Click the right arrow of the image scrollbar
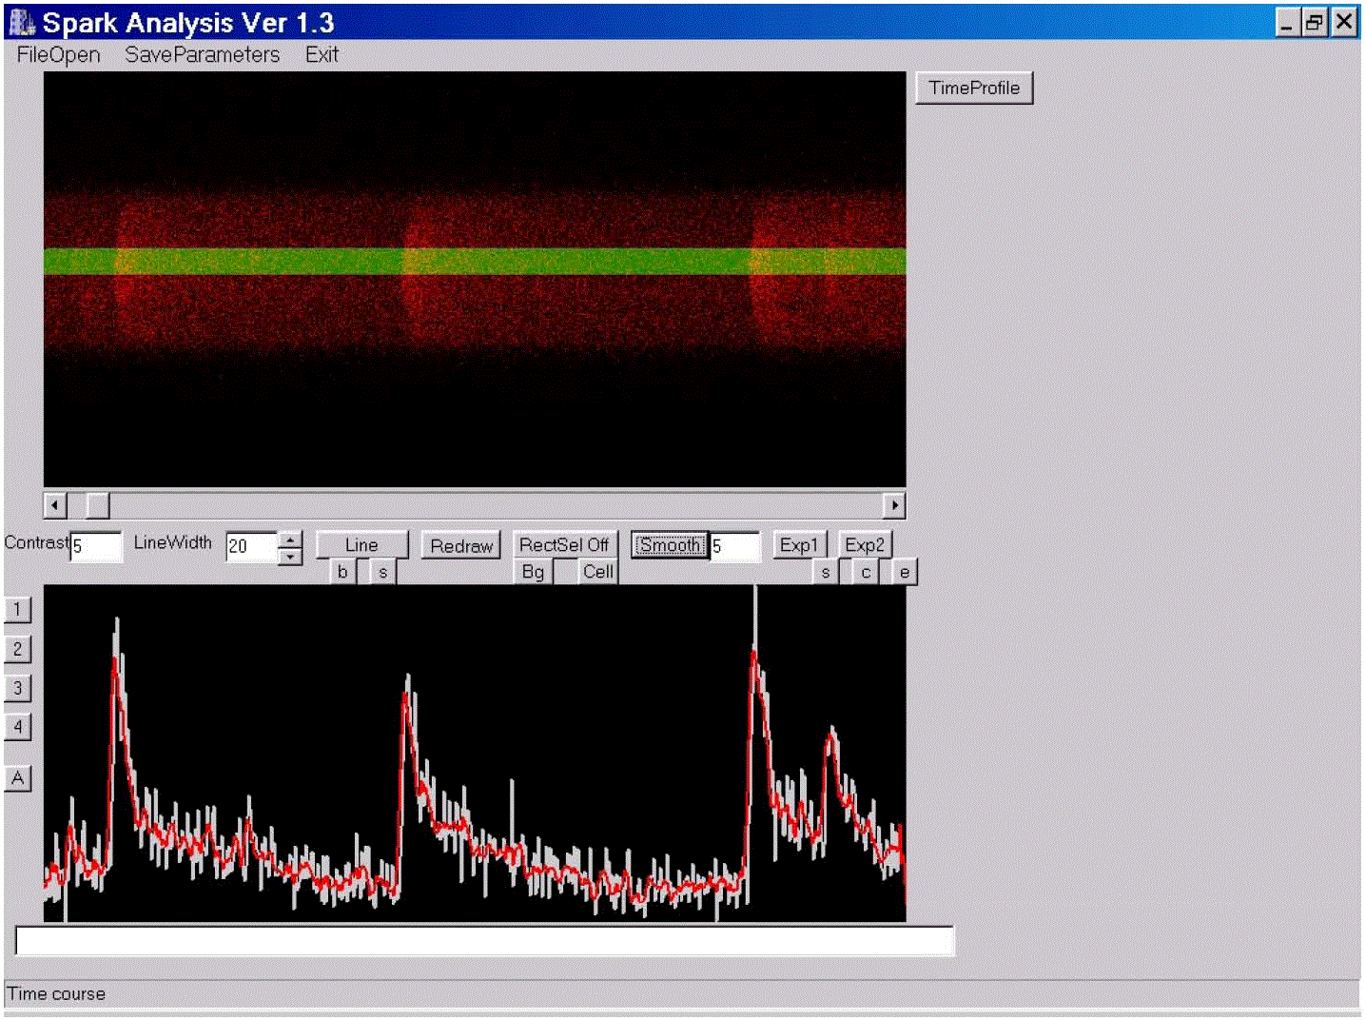This screenshot has width=1366, height=1020. [894, 505]
